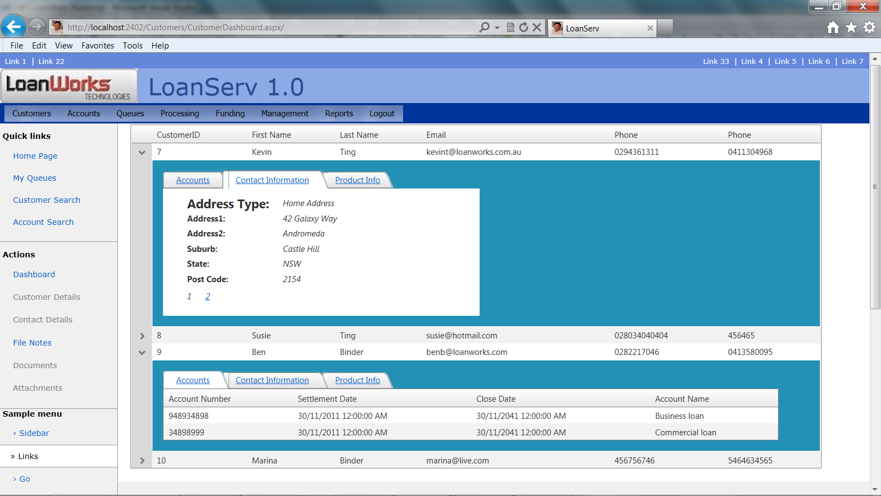881x496 pixels.
Task: Open Customer Search quick link
Action: point(47,200)
